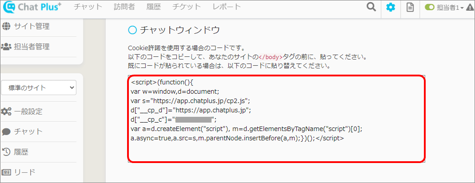Click the users icon beside 担当者管理
The height and width of the screenshot is (183, 475).
pyautogui.click(x=6, y=46)
